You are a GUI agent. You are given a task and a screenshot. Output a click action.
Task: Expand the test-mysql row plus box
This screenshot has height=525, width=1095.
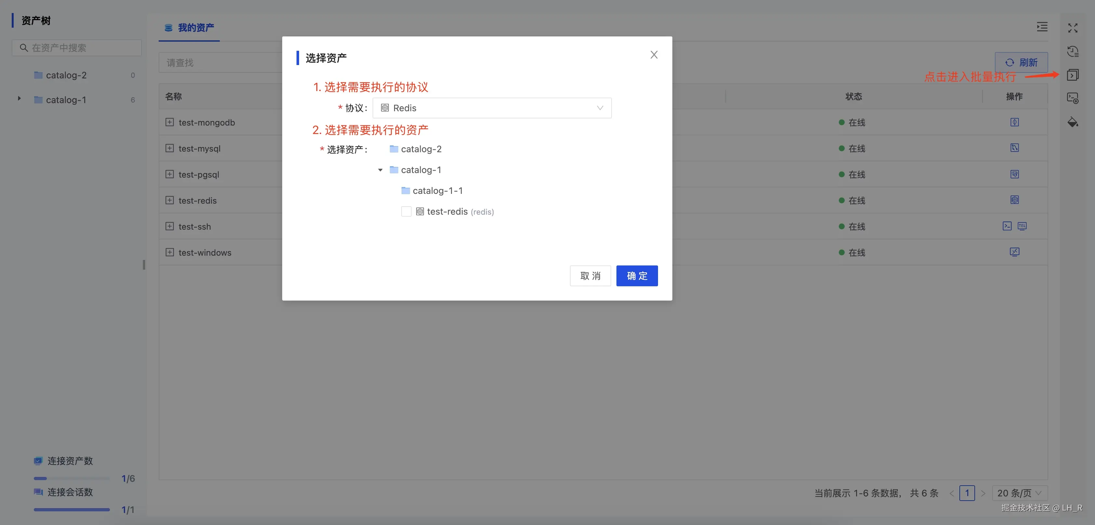(170, 148)
